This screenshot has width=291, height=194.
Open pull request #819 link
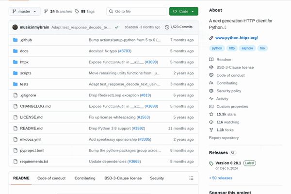145,95
